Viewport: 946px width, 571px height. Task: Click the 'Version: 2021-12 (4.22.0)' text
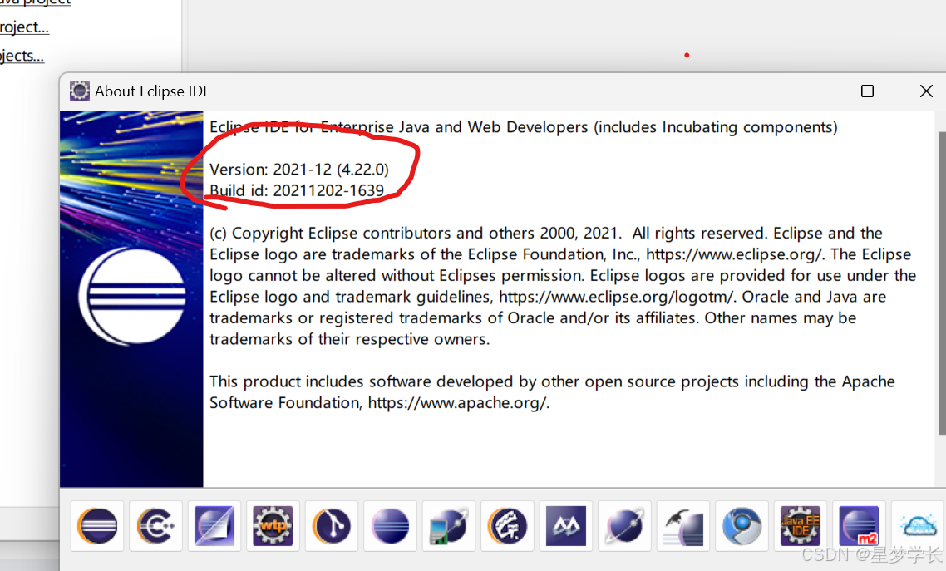point(299,170)
